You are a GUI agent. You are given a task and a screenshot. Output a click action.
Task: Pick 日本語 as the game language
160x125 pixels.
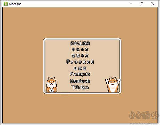pos(80,68)
